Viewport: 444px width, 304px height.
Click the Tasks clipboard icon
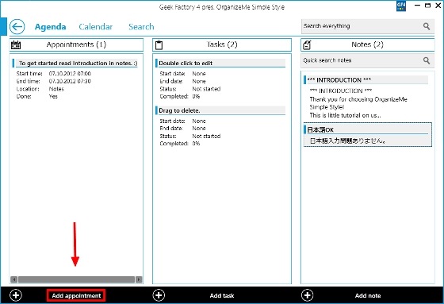159,44
